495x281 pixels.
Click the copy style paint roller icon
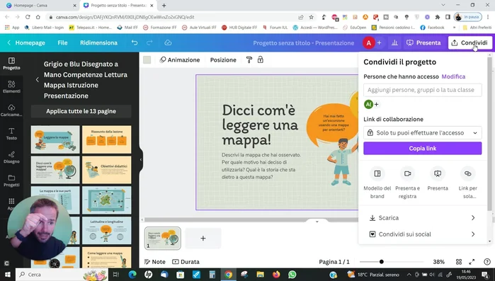point(249,59)
